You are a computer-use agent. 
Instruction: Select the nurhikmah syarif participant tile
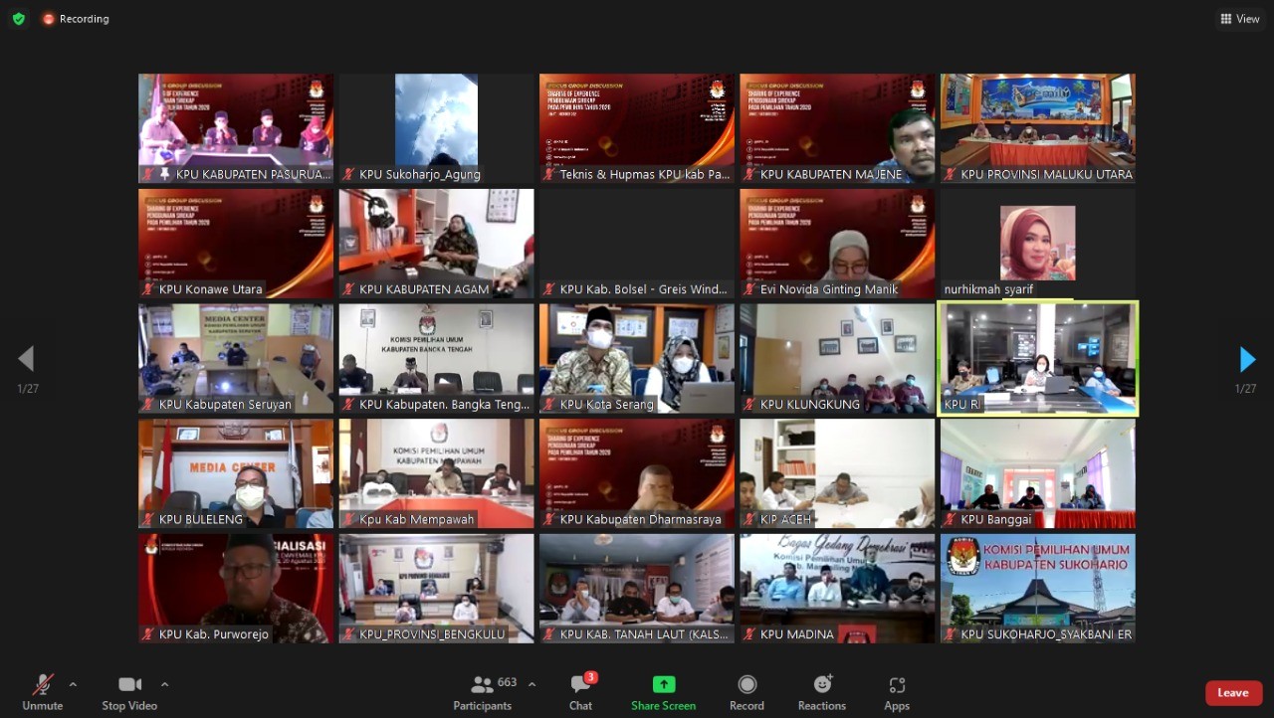click(x=1037, y=244)
